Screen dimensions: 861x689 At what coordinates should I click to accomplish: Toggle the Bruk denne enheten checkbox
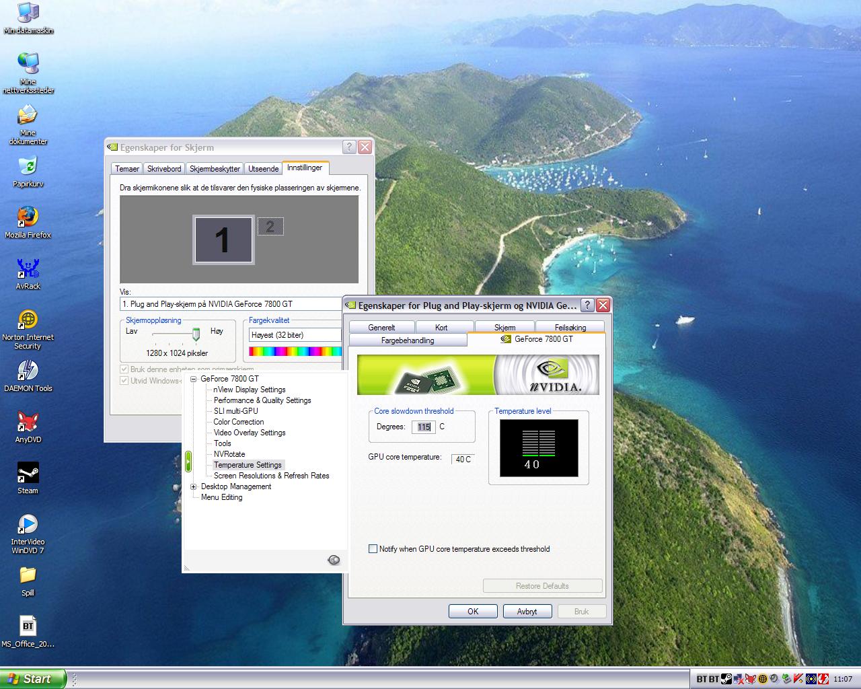[x=124, y=369]
